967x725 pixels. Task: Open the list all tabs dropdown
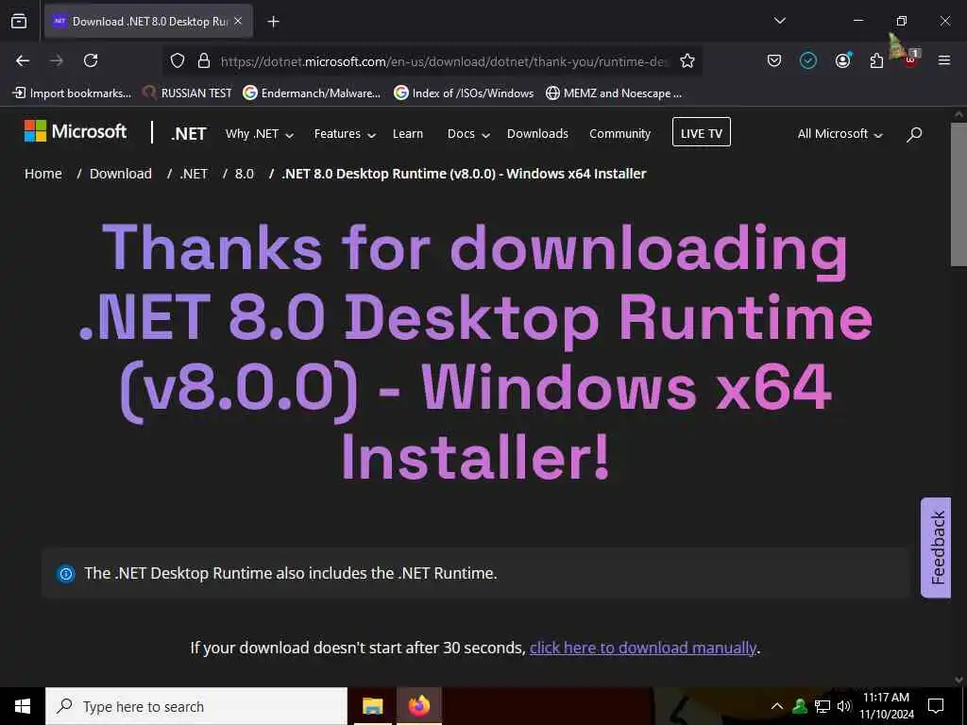click(779, 21)
